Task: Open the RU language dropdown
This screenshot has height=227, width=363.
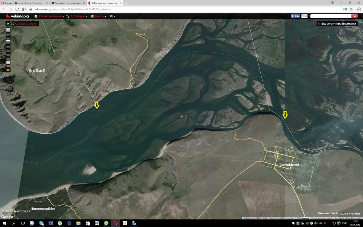Action: click(112, 16)
